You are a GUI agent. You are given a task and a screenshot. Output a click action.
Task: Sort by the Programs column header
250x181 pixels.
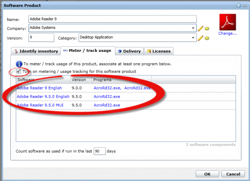point(122,80)
